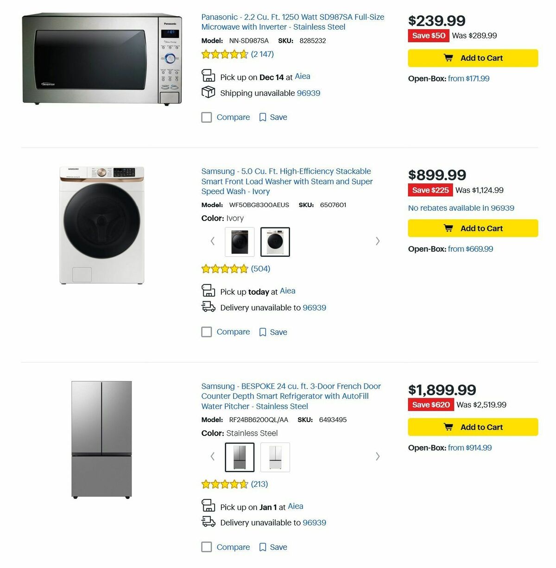Click the shipping box icon next to Shipping unavailable
Image resolution: width=556 pixels, height=568 pixels.
click(208, 92)
